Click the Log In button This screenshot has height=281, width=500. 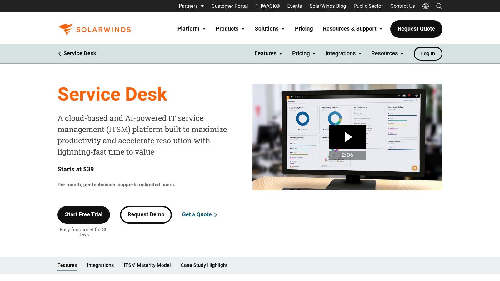(x=428, y=54)
